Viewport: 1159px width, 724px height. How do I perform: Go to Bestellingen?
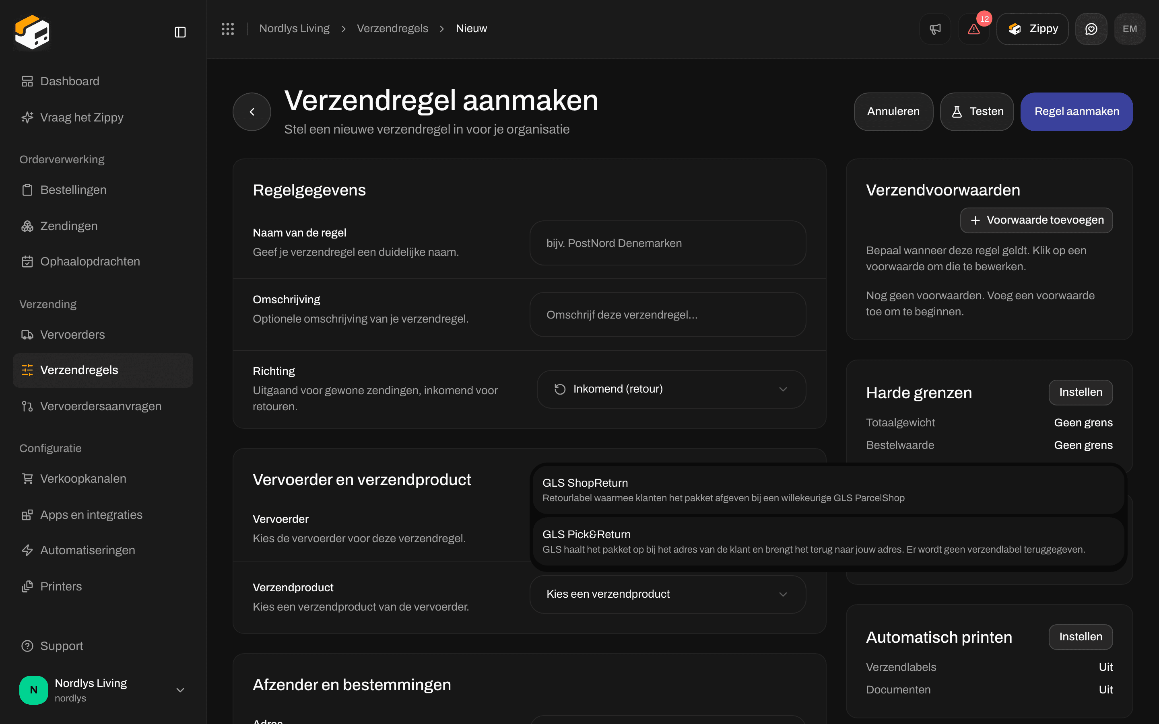[103, 189]
